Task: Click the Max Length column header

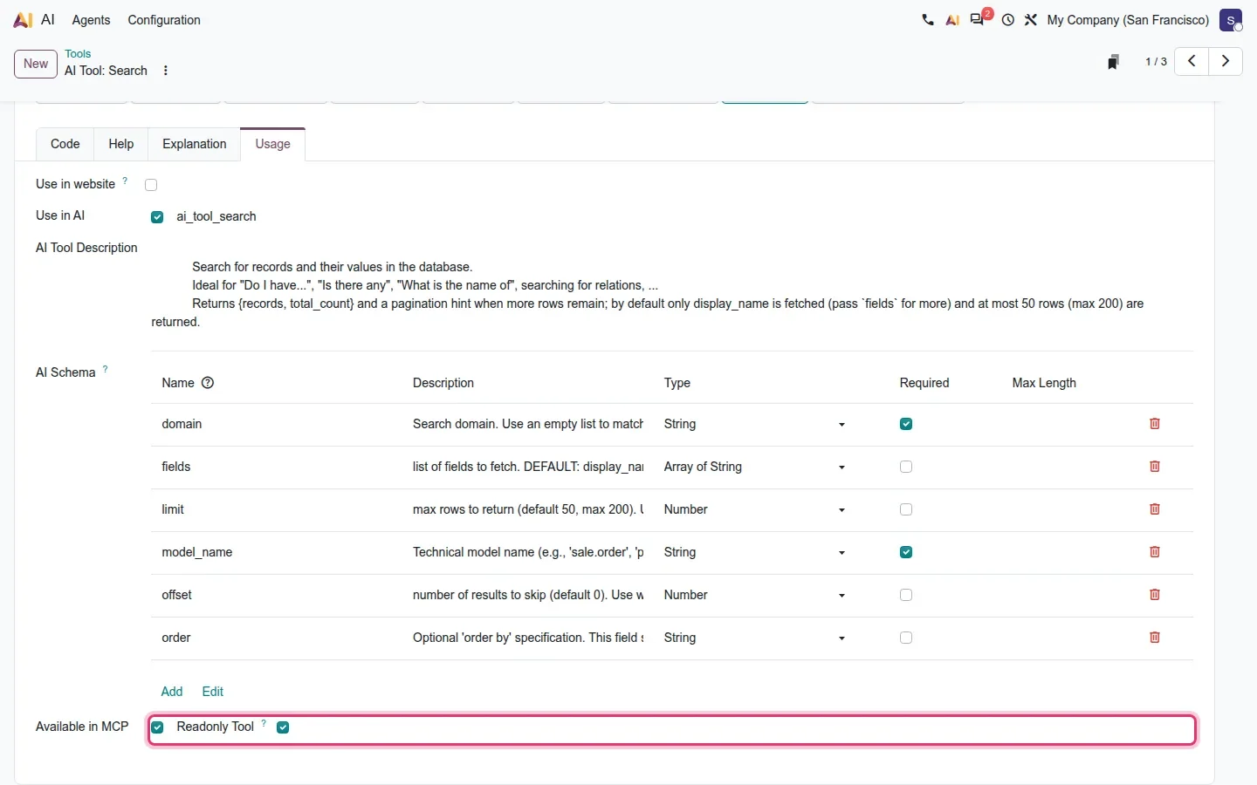Action: pos(1044,383)
